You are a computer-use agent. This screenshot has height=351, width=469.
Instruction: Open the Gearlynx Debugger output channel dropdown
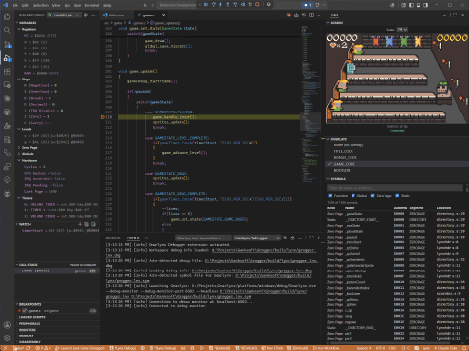(256, 238)
